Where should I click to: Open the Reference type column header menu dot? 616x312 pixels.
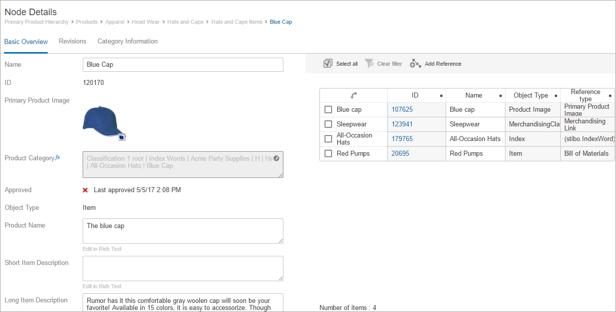610,96
